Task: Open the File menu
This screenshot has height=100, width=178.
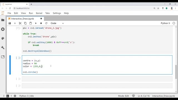Action: (x=9, y=13)
